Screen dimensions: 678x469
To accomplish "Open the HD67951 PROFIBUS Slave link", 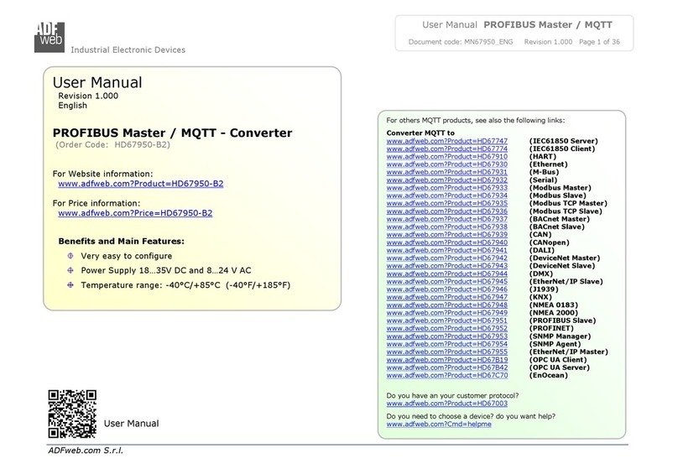I will coord(447,320).
